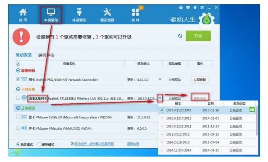Click the green 开始 button

[198, 36]
